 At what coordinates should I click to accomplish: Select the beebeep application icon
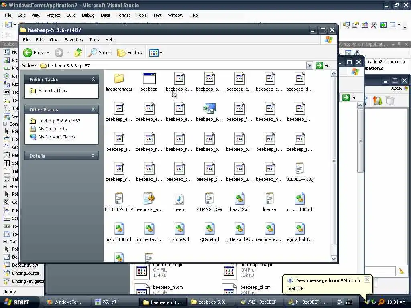tap(149, 79)
